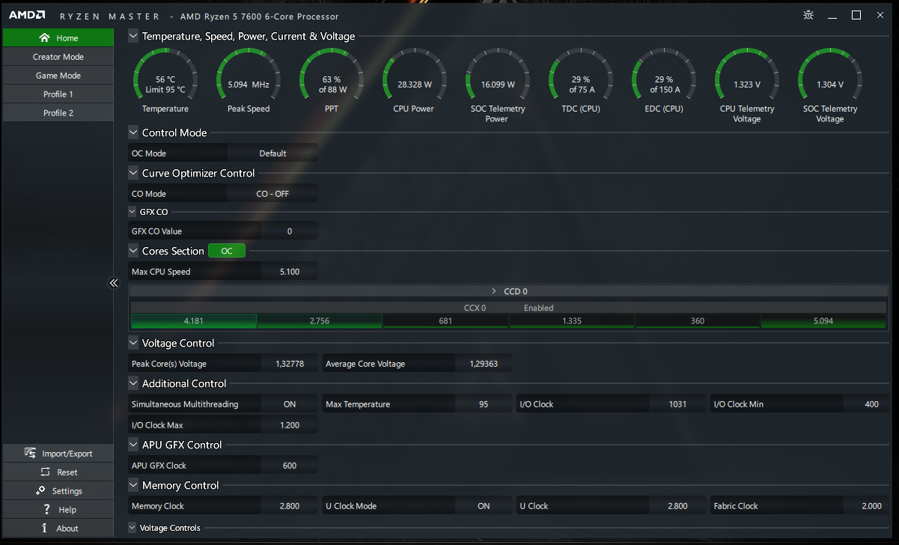Screen dimensions: 899x545
Task: Click the bug report icon in title bar
Action: [808, 15]
